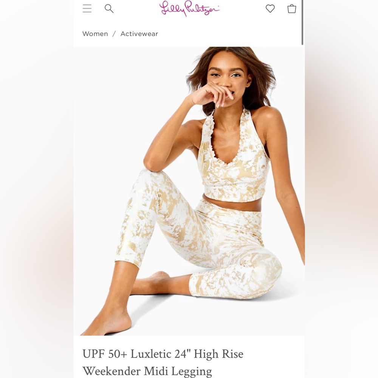The width and height of the screenshot is (378, 378).
Task: Open the wishlist heart icon
Action: click(270, 9)
